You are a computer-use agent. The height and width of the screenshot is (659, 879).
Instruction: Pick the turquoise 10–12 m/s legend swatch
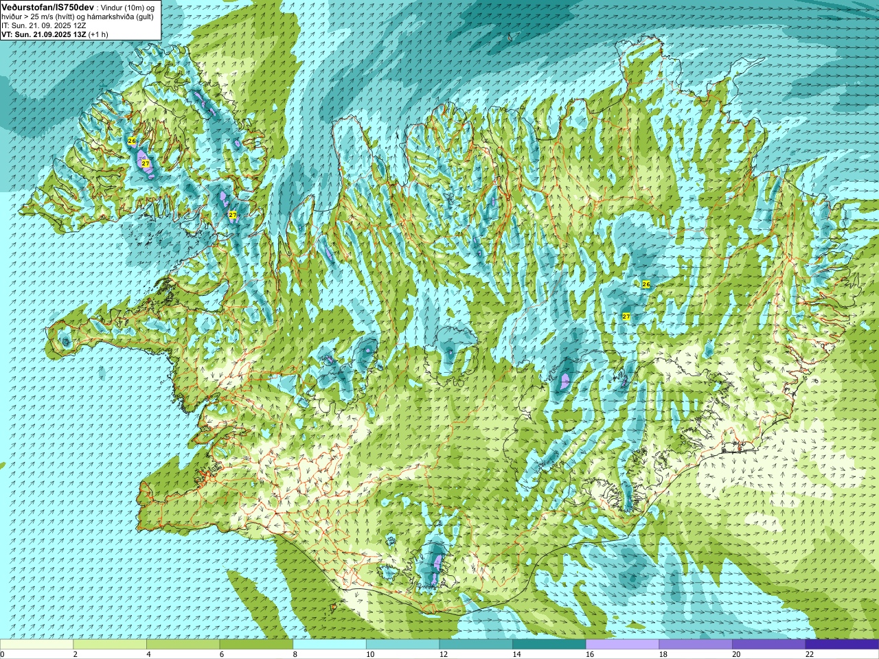[x=402, y=645]
